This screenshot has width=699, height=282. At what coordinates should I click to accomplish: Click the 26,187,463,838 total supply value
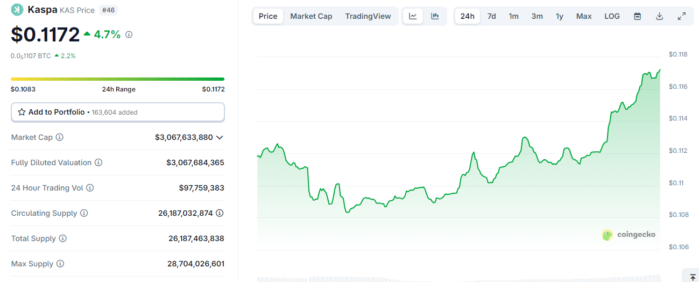point(196,238)
